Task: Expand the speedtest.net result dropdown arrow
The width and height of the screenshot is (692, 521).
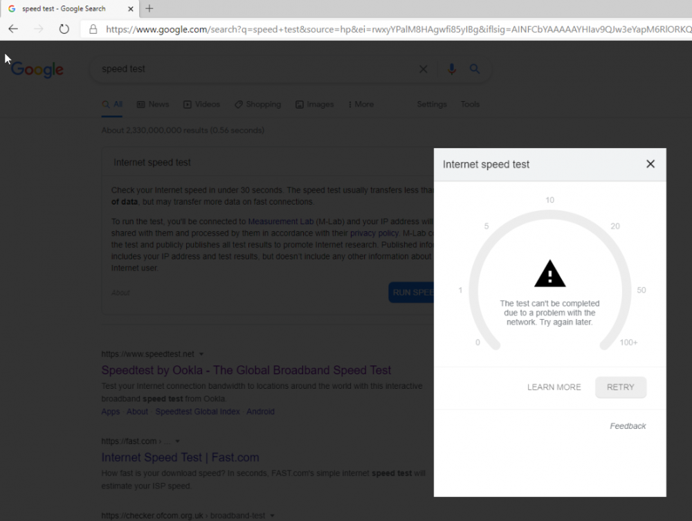Action: [201, 354]
